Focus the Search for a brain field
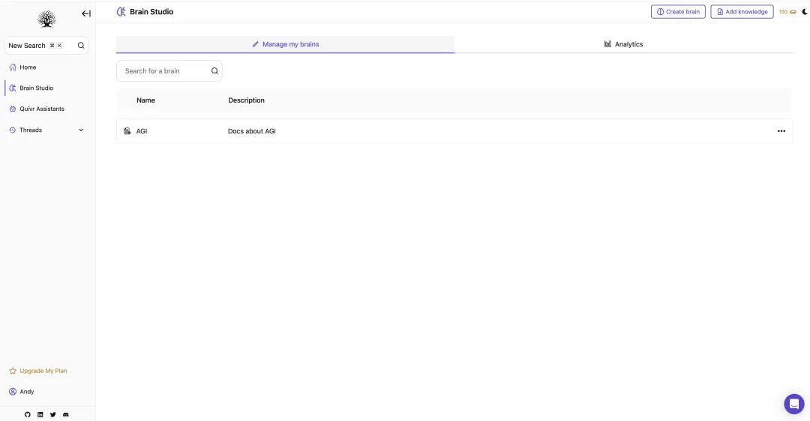 [x=169, y=70]
